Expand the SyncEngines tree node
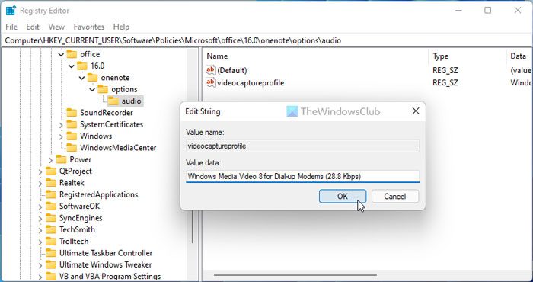Screen dimensions: 533x282 click(x=40, y=219)
